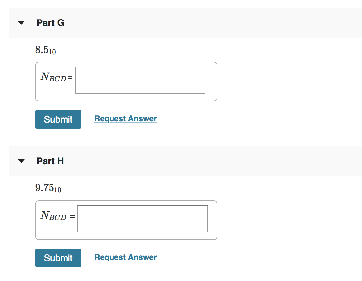The image size is (362, 281).
Task: Click the disclosure triangle beside Part G
Action: pyautogui.click(x=21, y=22)
